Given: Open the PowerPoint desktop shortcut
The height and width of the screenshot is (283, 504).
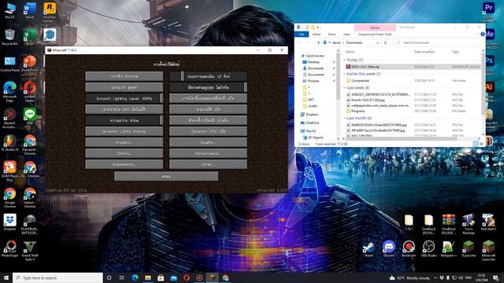Looking at the screenshot, I should click(x=30, y=64).
